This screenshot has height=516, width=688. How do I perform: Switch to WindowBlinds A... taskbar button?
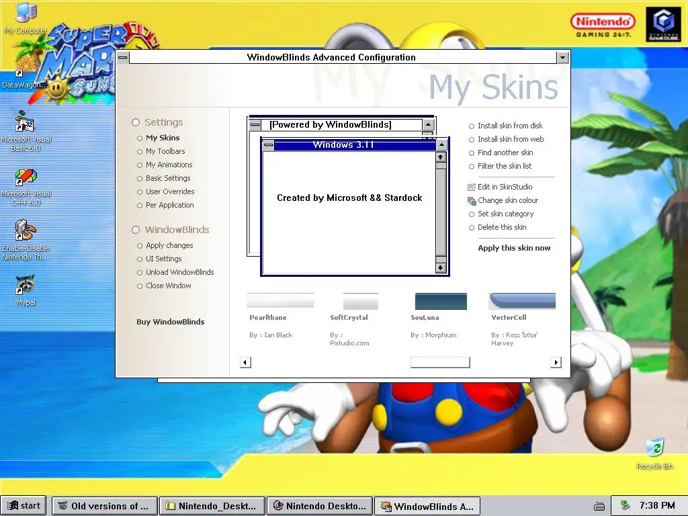tap(427, 506)
